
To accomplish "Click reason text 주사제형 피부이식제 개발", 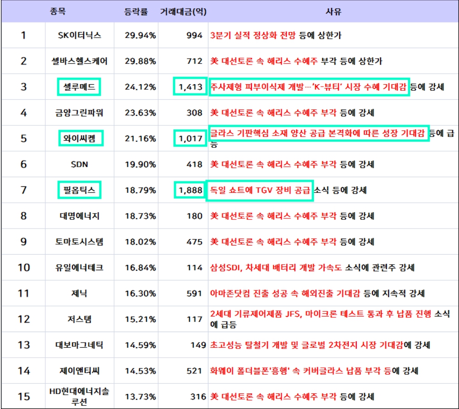I will (x=257, y=87).
